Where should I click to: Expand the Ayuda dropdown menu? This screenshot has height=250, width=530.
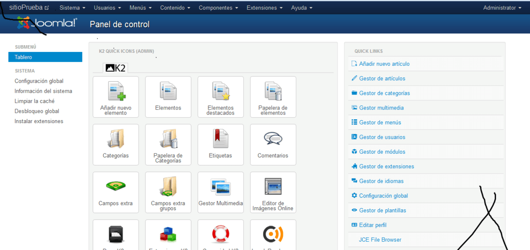point(302,7)
